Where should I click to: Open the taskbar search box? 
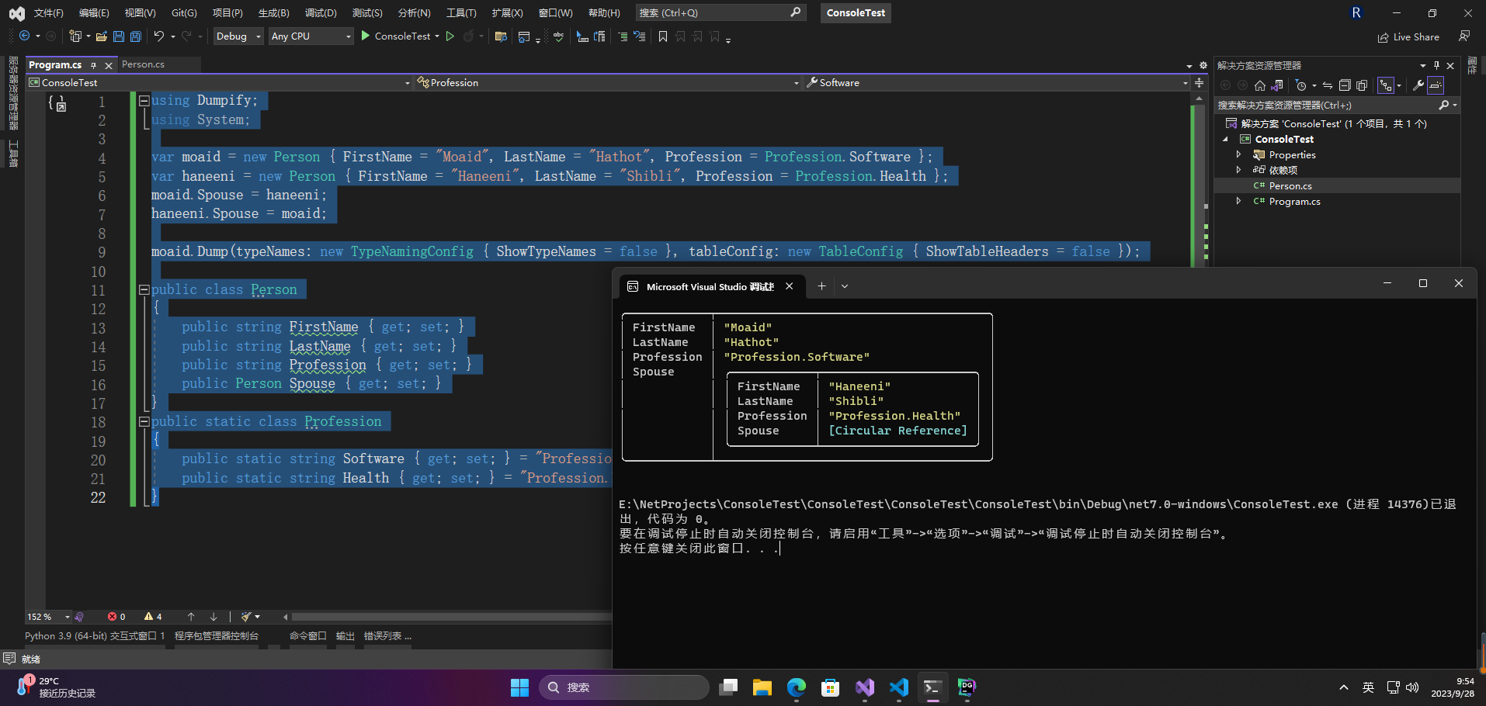click(624, 687)
